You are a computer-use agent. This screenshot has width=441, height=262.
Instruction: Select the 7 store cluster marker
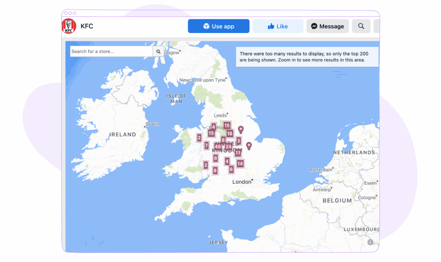(x=206, y=146)
